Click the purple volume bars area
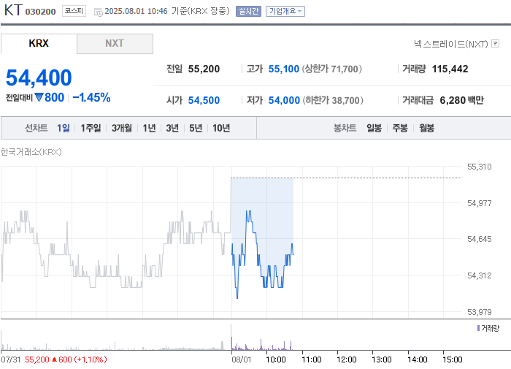The width and height of the screenshot is (511, 369). 261,345
